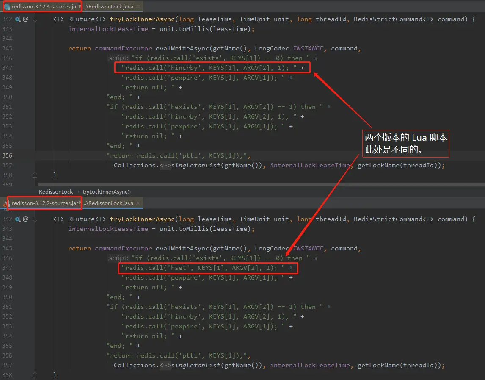The image size is (485, 380).
Task: Click the RedissonLock breadcrumb
Action: point(56,192)
